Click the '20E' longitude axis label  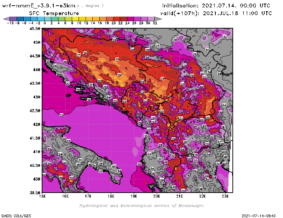coord(157,196)
